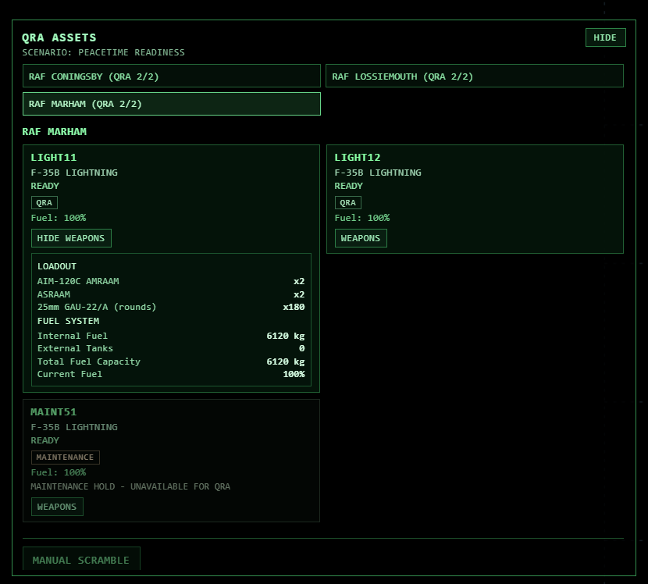Click the LIGHT12 callsign heading
Image resolution: width=648 pixels, height=584 pixels.
tap(358, 158)
